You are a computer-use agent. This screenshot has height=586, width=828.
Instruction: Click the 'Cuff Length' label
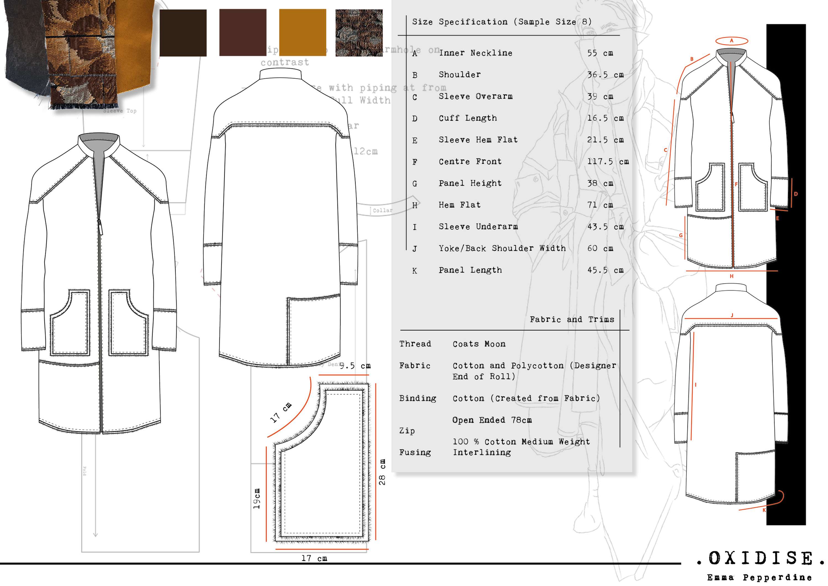(467, 118)
